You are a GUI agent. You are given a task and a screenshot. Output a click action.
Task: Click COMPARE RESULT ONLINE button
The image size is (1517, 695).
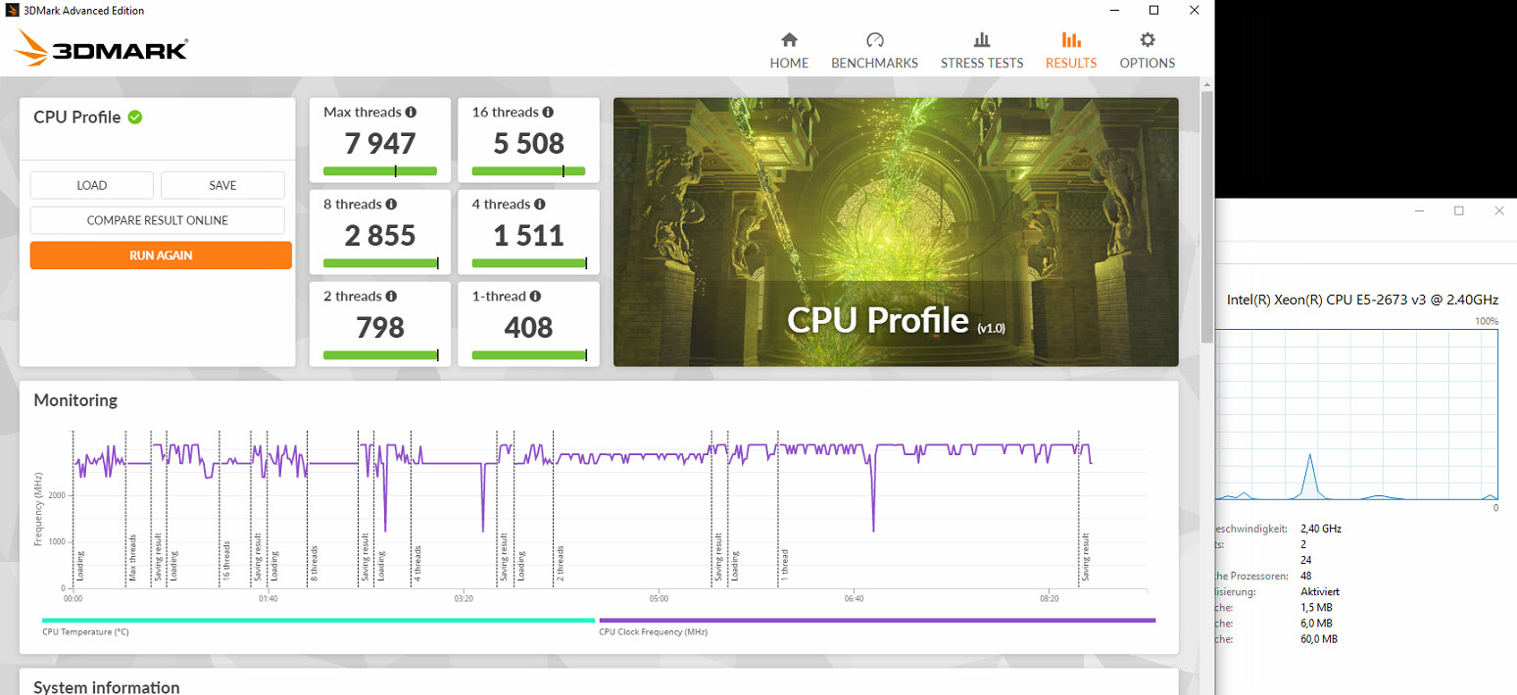157,220
